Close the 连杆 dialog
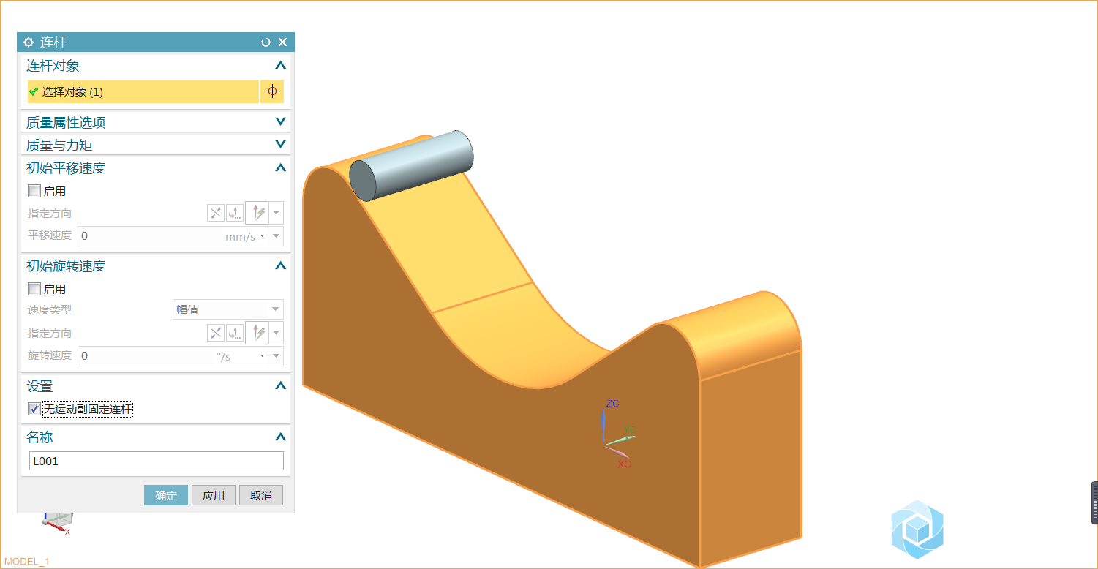 tap(282, 42)
